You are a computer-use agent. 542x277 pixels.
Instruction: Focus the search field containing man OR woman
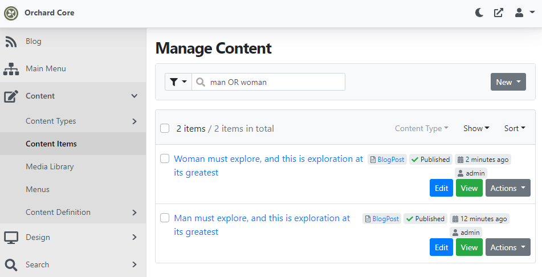[268, 82]
